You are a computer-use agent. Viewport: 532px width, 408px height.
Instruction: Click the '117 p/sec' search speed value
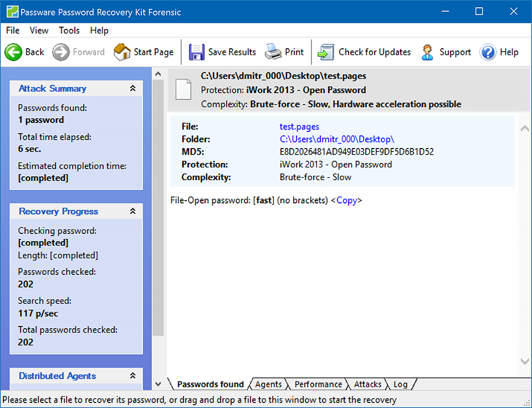tap(38, 313)
